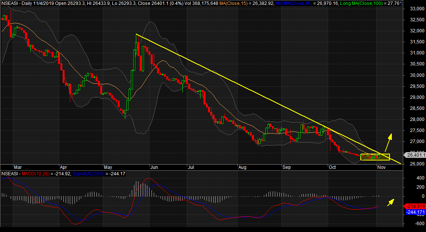Viewport: 426px width, 232px height.
Task: Select the 32,000 price axis label
Action: pos(417,31)
